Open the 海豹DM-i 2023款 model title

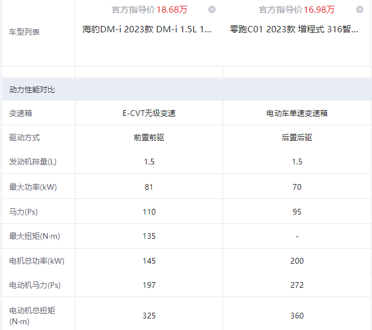pyautogui.click(x=147, y=29)
